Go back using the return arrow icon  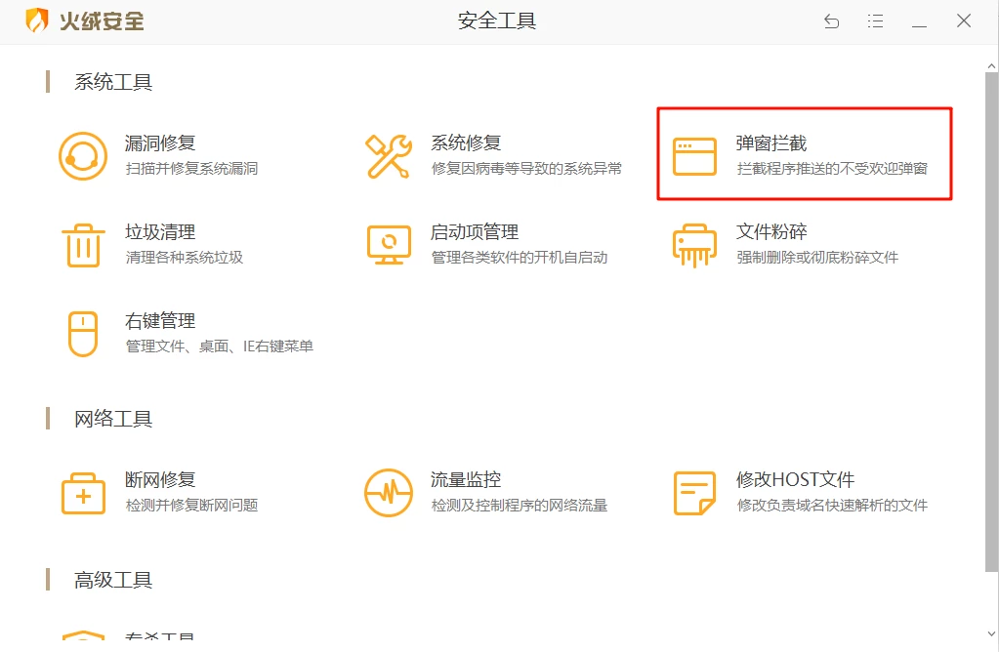tap(831, 21)
